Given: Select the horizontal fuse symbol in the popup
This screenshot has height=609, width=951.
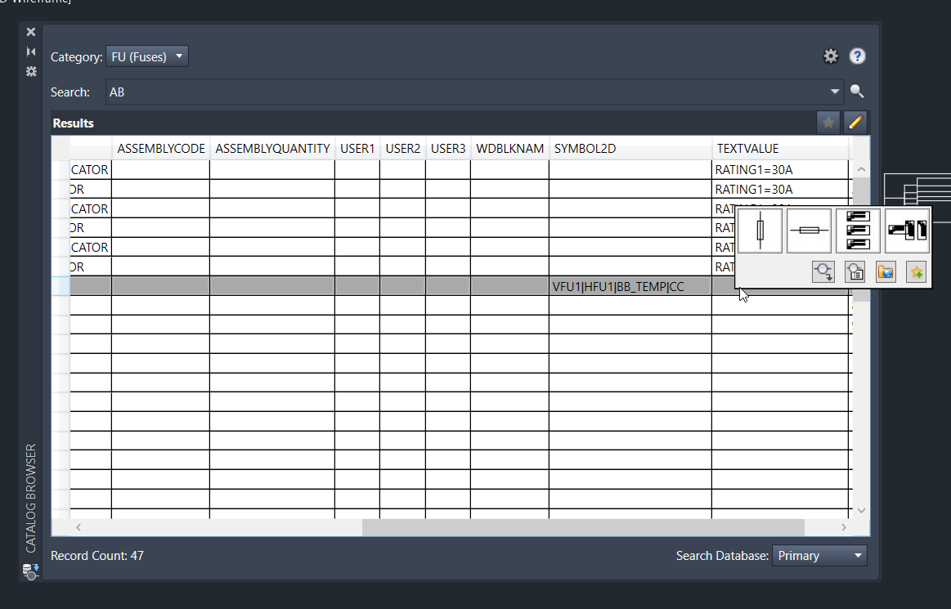Looking at the screenshot, I should click(x=809, y=230).
